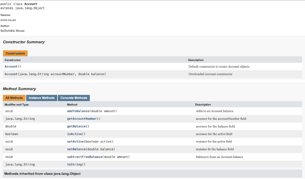Viewport: 305px width, 179px height.
Task: Click the Account class name heading
Action: pos(31,4)
